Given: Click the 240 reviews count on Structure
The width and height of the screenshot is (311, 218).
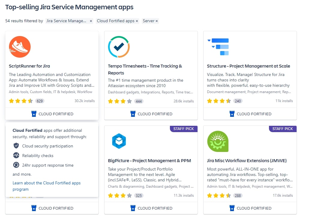Looking at the screenshot, I should pyautogui.click(x=238, y=101).
